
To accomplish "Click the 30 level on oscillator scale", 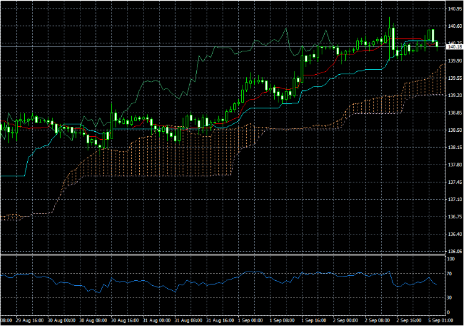I will (450, 298).
